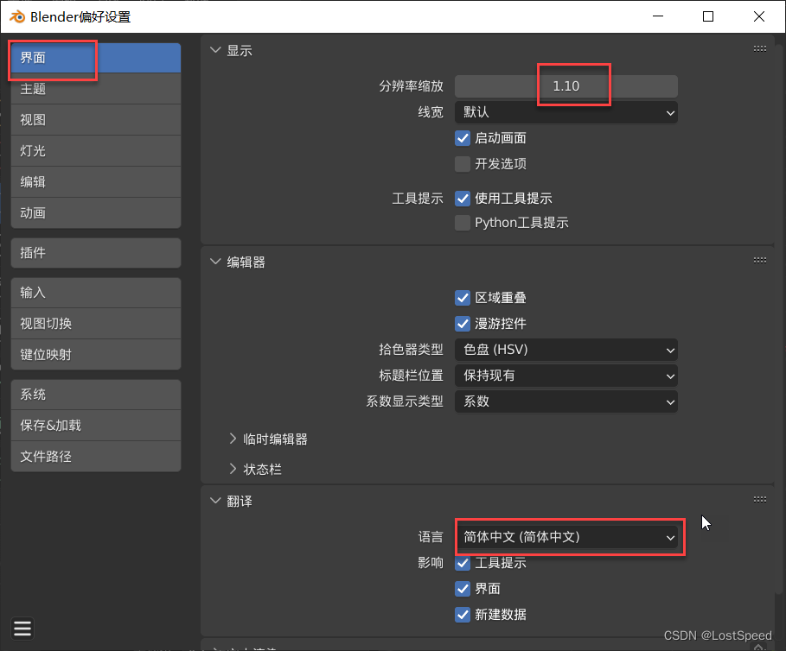Open the 文件路径 tab
This screenshot has height=651, width=786.
(x=96, y=457)
